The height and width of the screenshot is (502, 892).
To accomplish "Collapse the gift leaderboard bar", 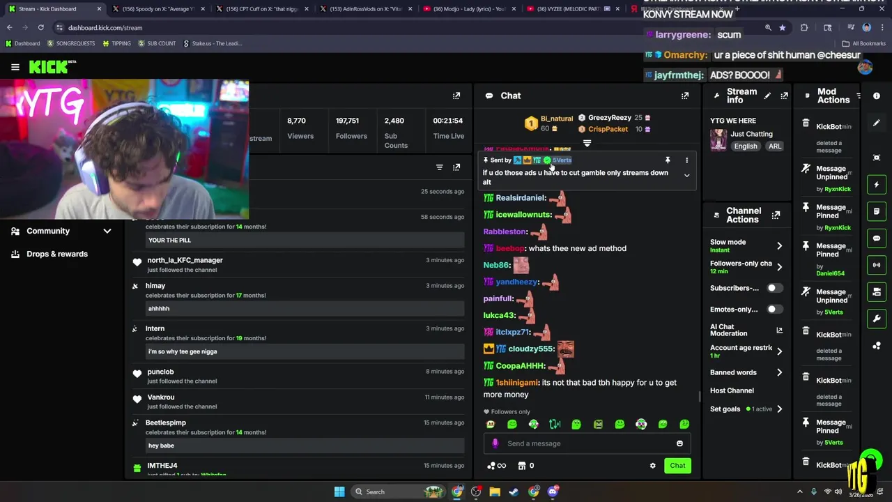I will coord(587,143).
